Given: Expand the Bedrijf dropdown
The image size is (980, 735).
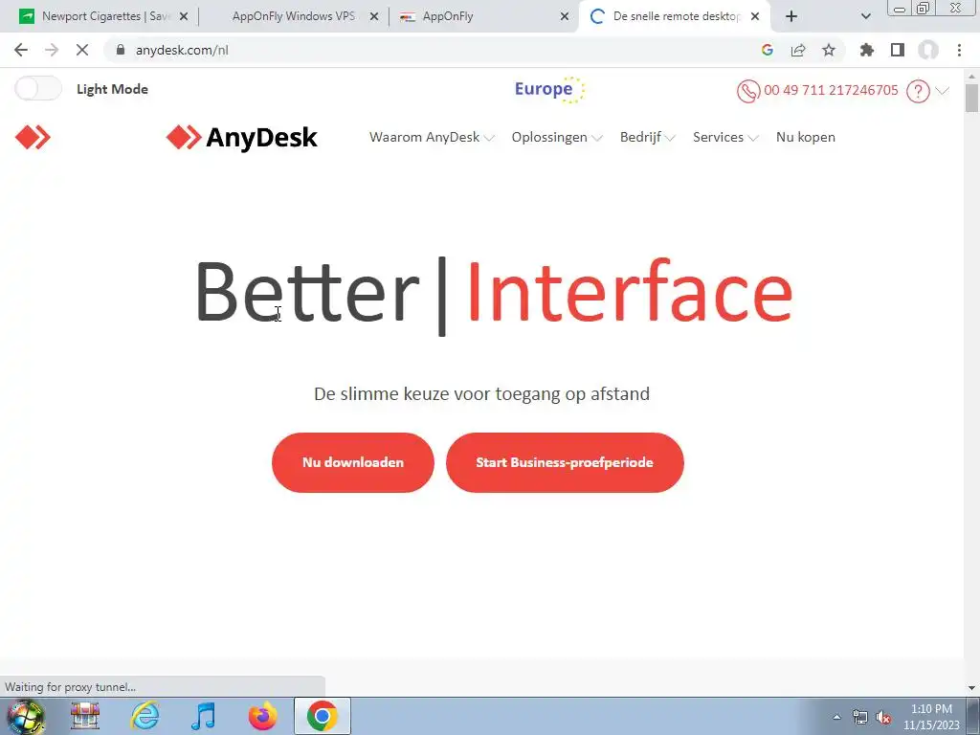Looking at the screenshot, I should coord(648,138).
